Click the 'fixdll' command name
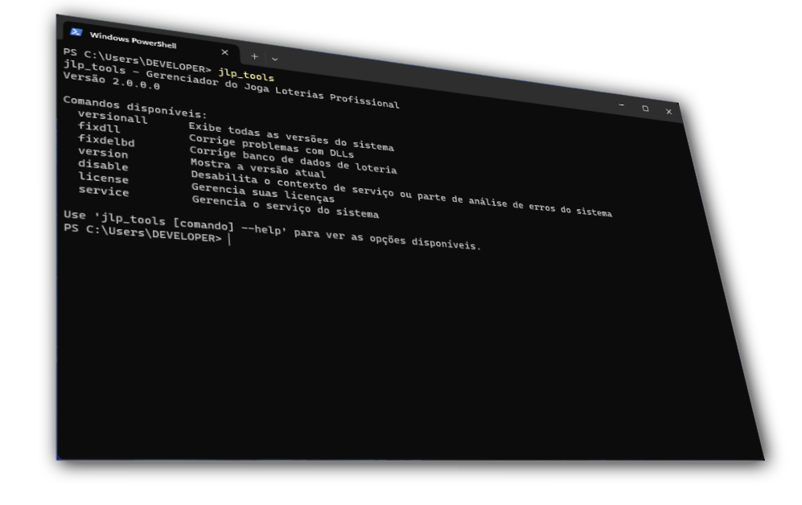The image size is (802, 505). click(x=99, y=127)
